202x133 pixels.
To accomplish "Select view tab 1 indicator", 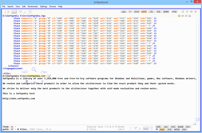I will point(179,16).
